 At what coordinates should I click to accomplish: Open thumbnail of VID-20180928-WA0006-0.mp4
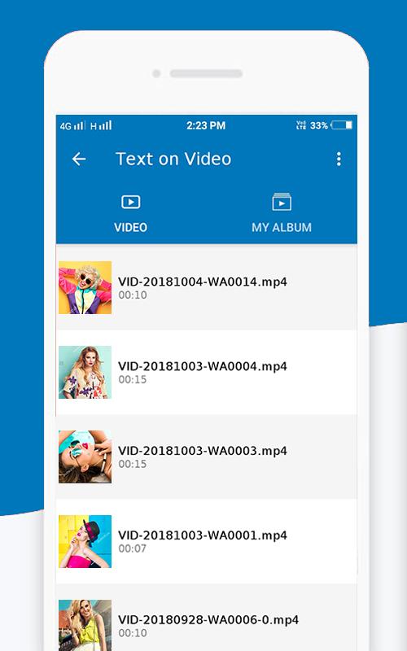click(85, 625)
